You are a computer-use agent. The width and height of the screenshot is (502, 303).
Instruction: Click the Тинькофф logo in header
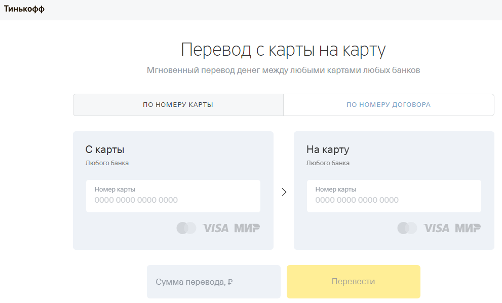point(24,9)
